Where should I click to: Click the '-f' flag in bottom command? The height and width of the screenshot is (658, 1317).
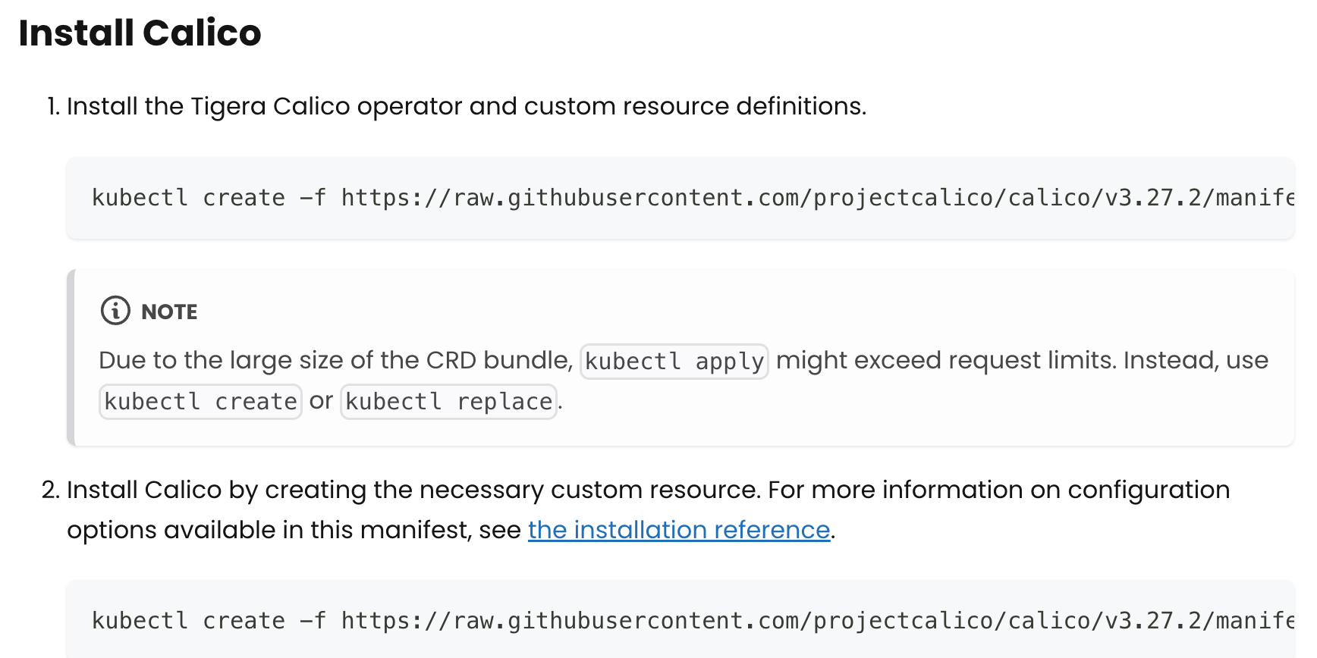(313, 621)
